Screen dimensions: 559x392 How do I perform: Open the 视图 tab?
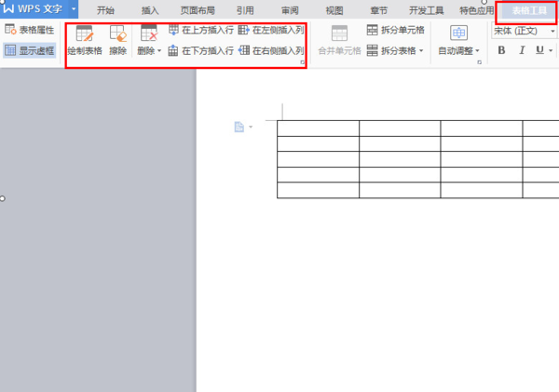coord(334,10)
